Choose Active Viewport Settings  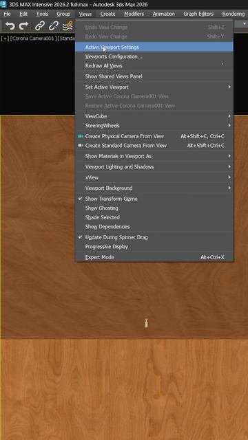[154, 47]
